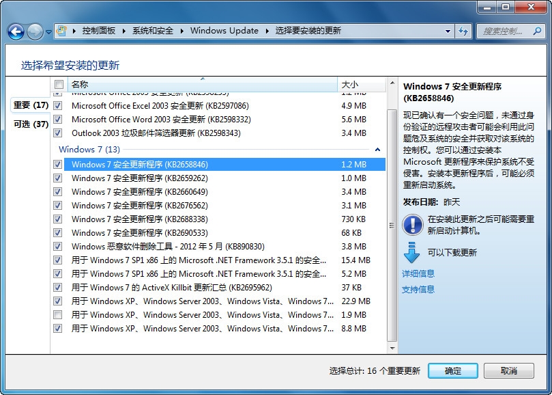Click the refresh icon next to address bar
The height and width of the screenshot is (395, 552).
click(x=463, y=31)
